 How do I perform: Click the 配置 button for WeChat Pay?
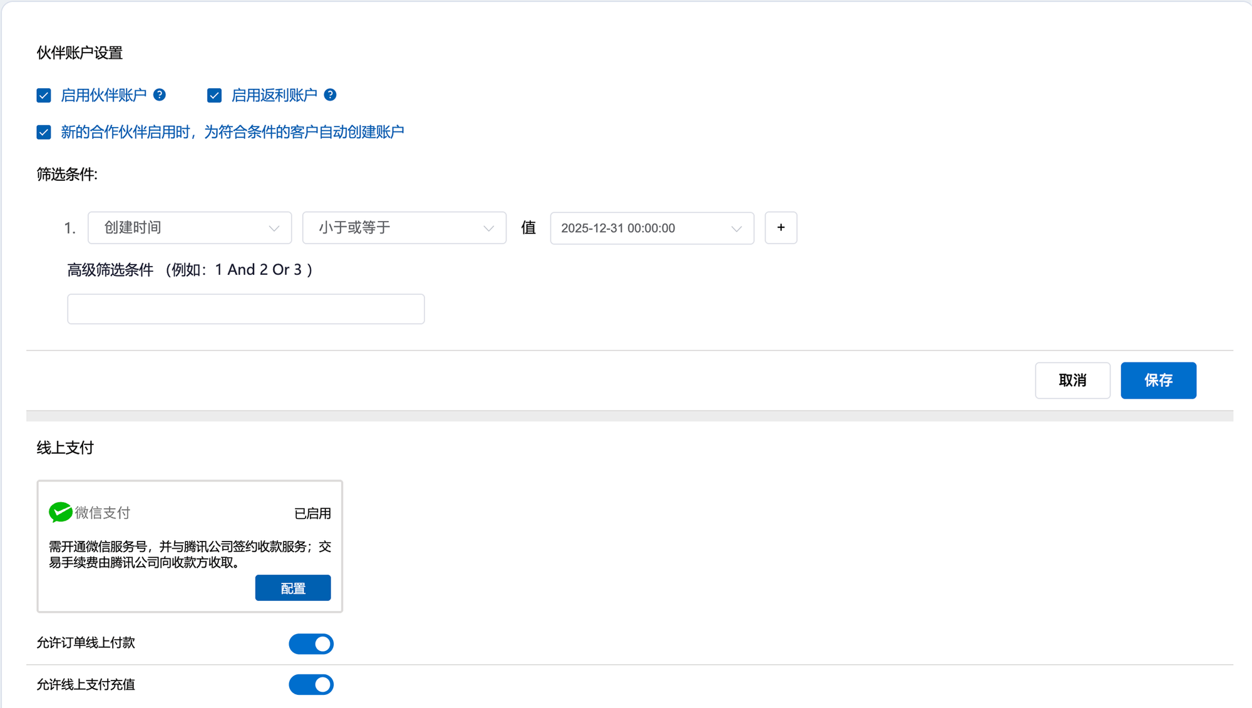coord(293,588)
